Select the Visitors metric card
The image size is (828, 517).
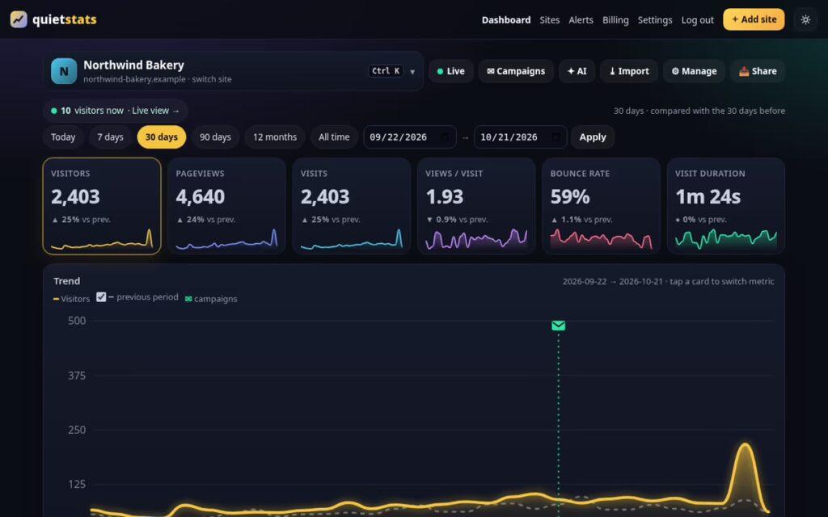(102, 206)
